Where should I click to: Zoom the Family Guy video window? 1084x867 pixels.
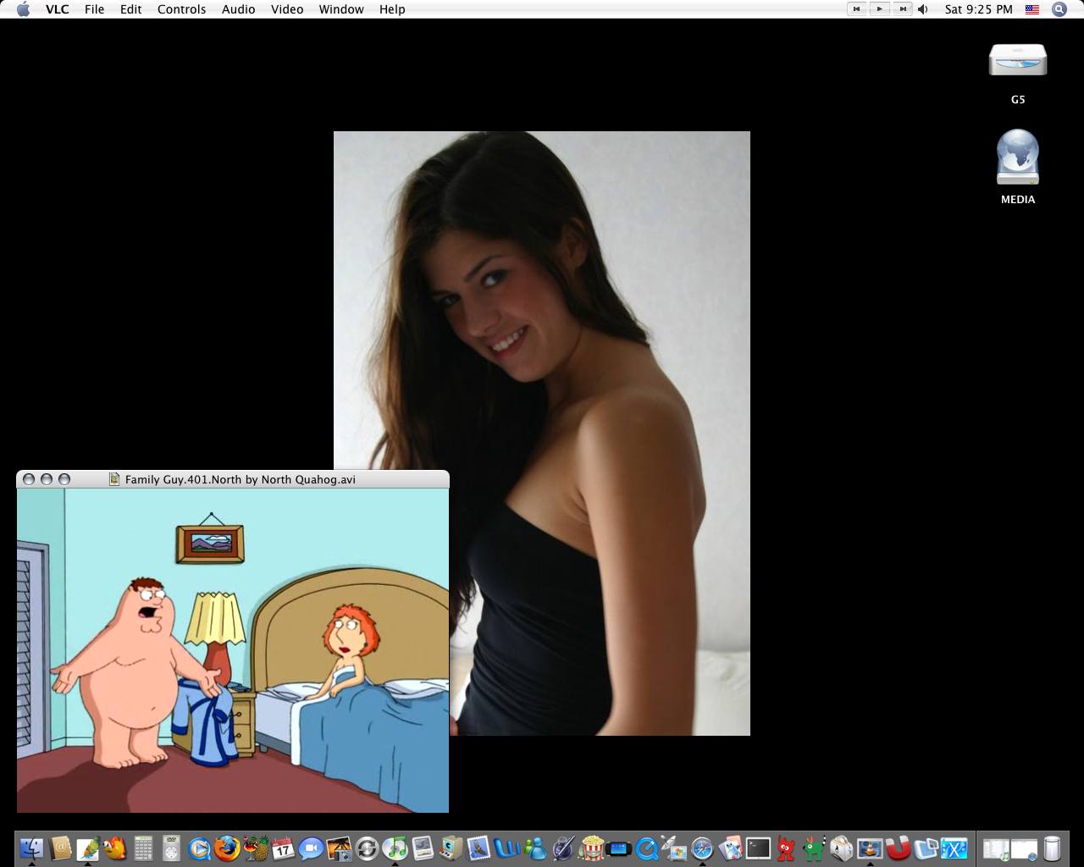tap(64, 479)
